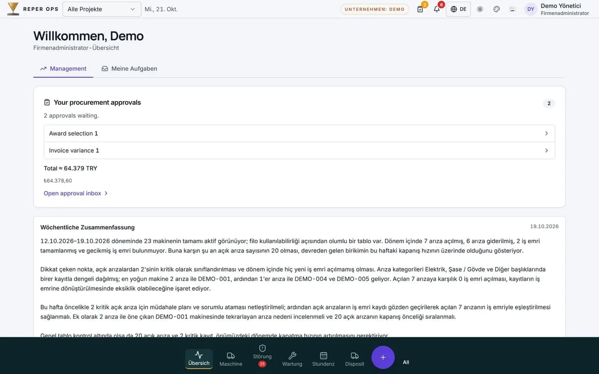Open Disposit truck in bottom navigation
The width and height of the screenshot is (599, 374).
[355, 359]
